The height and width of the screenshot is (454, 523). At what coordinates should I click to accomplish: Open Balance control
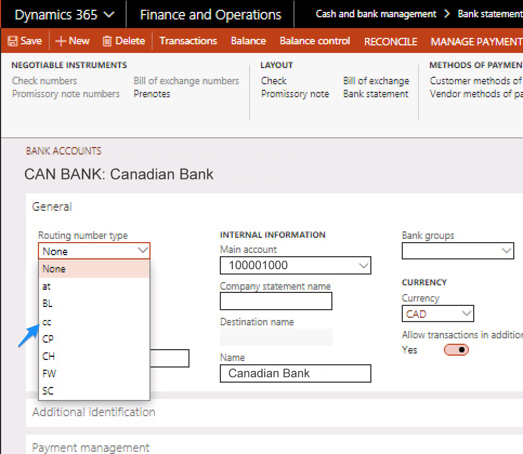(315, 41)
